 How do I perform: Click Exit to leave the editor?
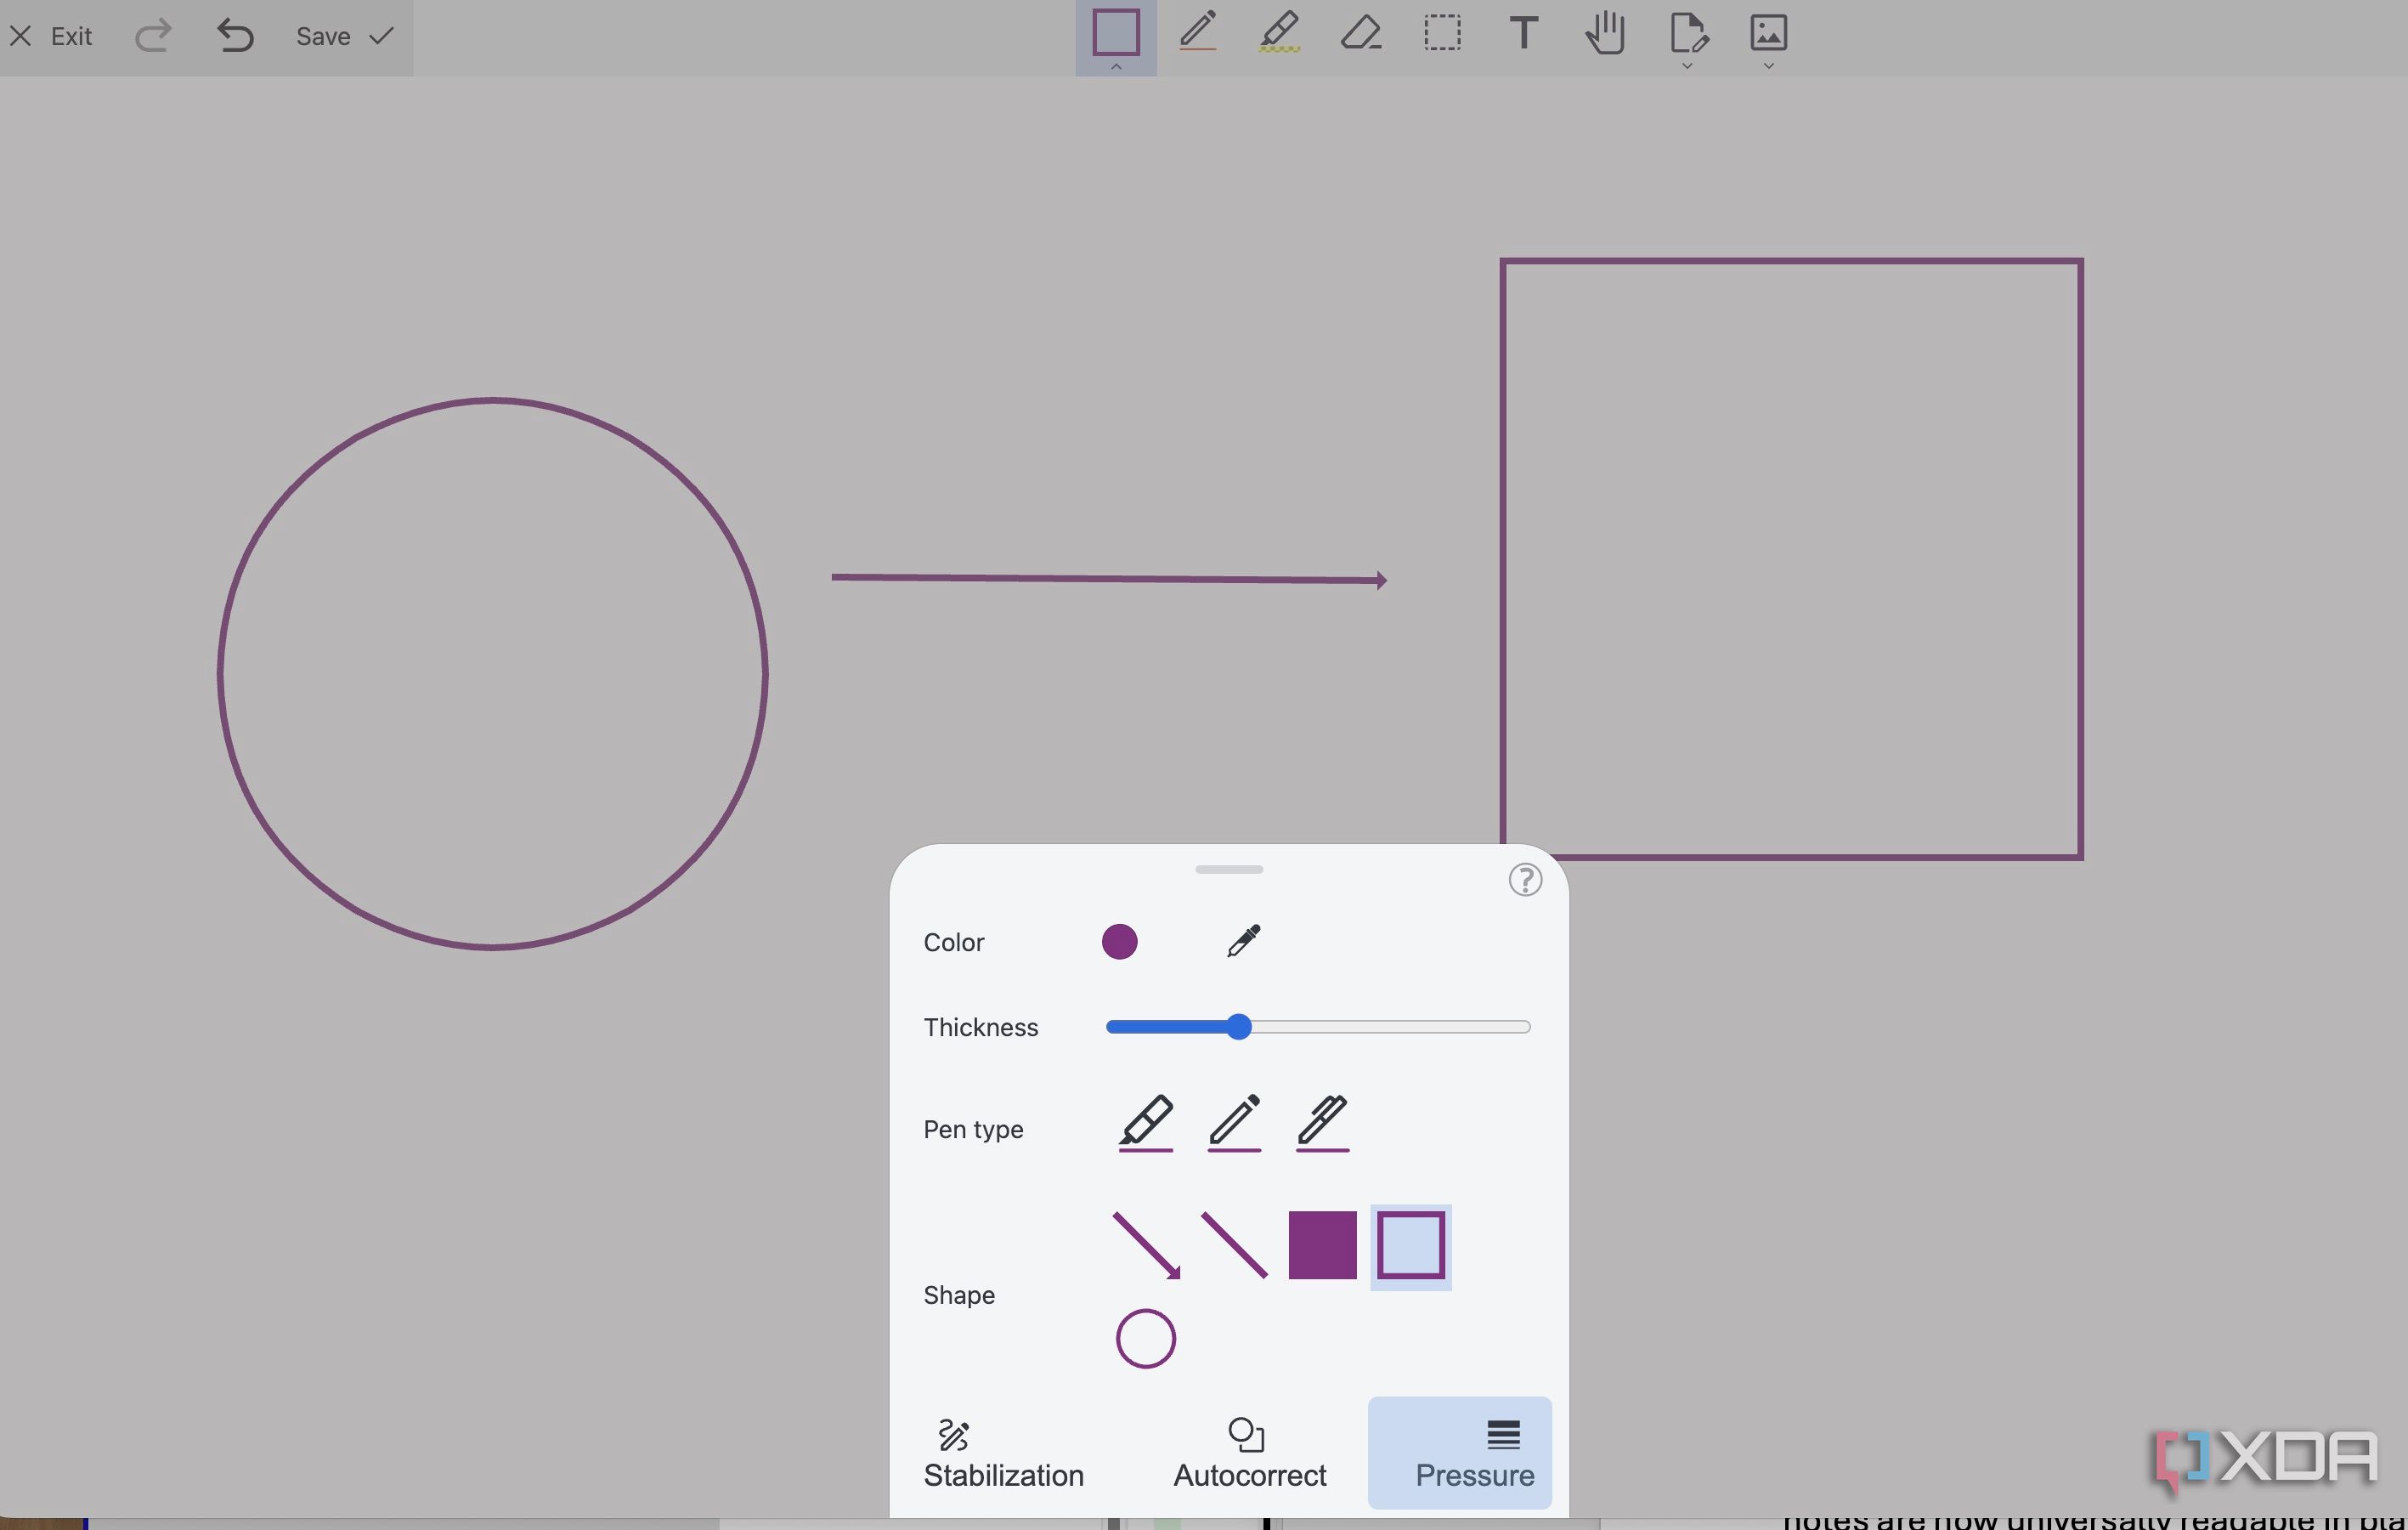(51, 36)
